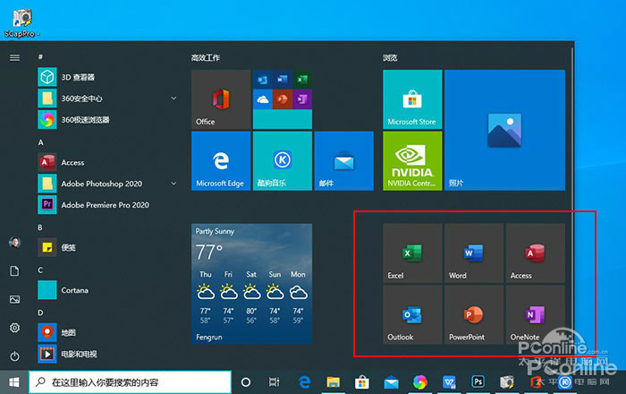Screen dimensions: 626x394
Task: Open the 照片 photos tile
Action: [x=504, y=130]
